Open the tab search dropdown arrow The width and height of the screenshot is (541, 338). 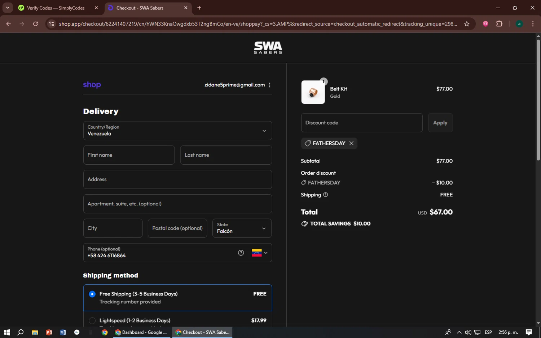coord(8,8)
